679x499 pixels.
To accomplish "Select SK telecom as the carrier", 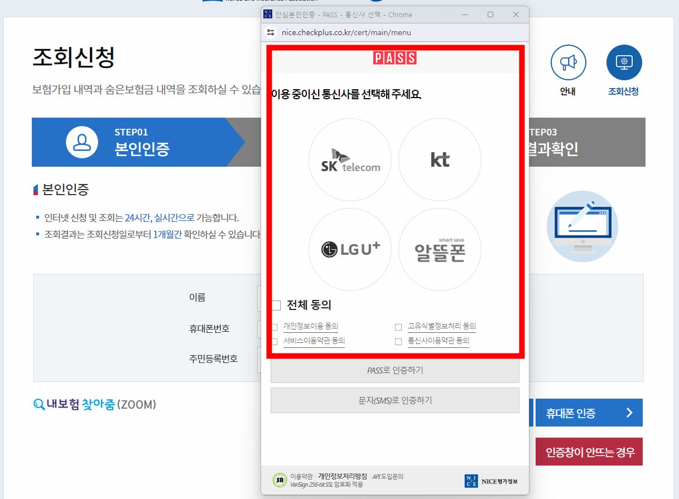I will click(350, 159).
